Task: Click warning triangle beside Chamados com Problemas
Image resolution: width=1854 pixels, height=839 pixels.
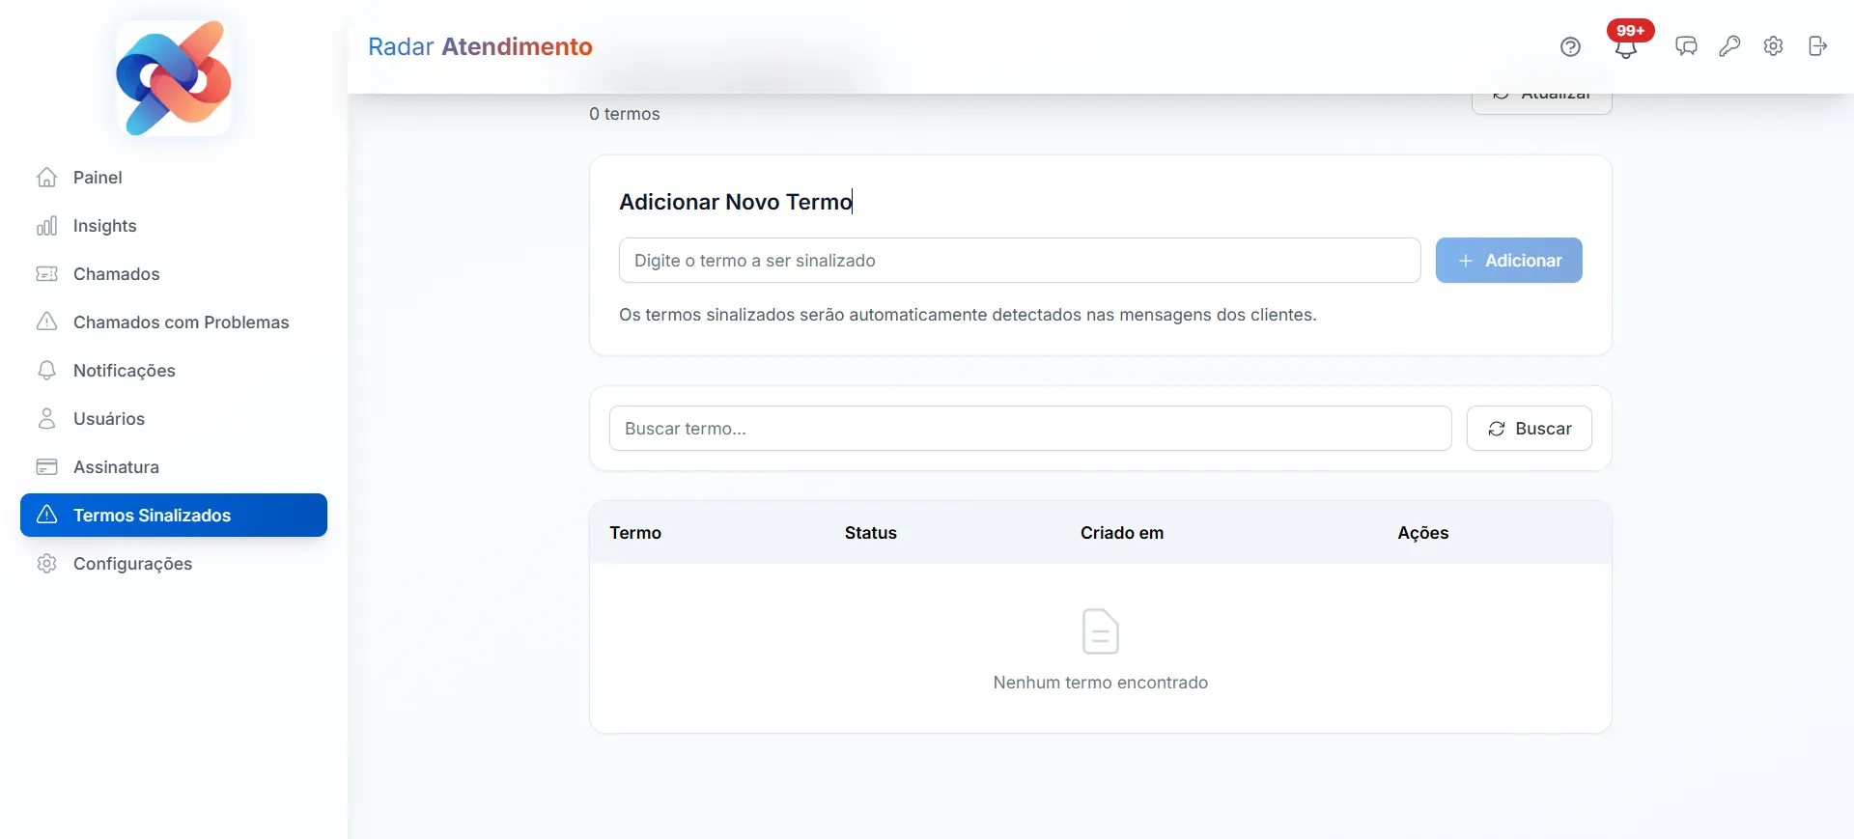Action: (x=46, y=322)
